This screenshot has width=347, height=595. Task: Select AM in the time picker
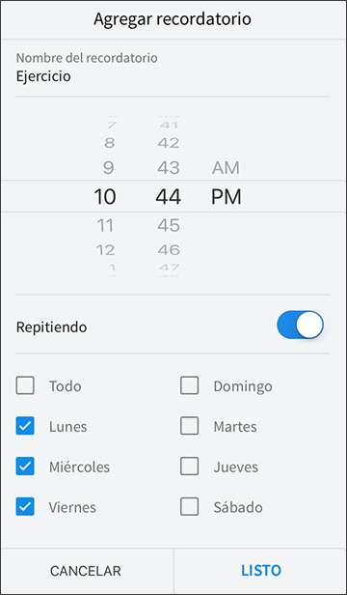(226, 168)
